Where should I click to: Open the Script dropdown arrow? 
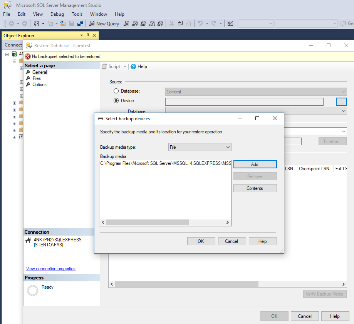(125, 66)
